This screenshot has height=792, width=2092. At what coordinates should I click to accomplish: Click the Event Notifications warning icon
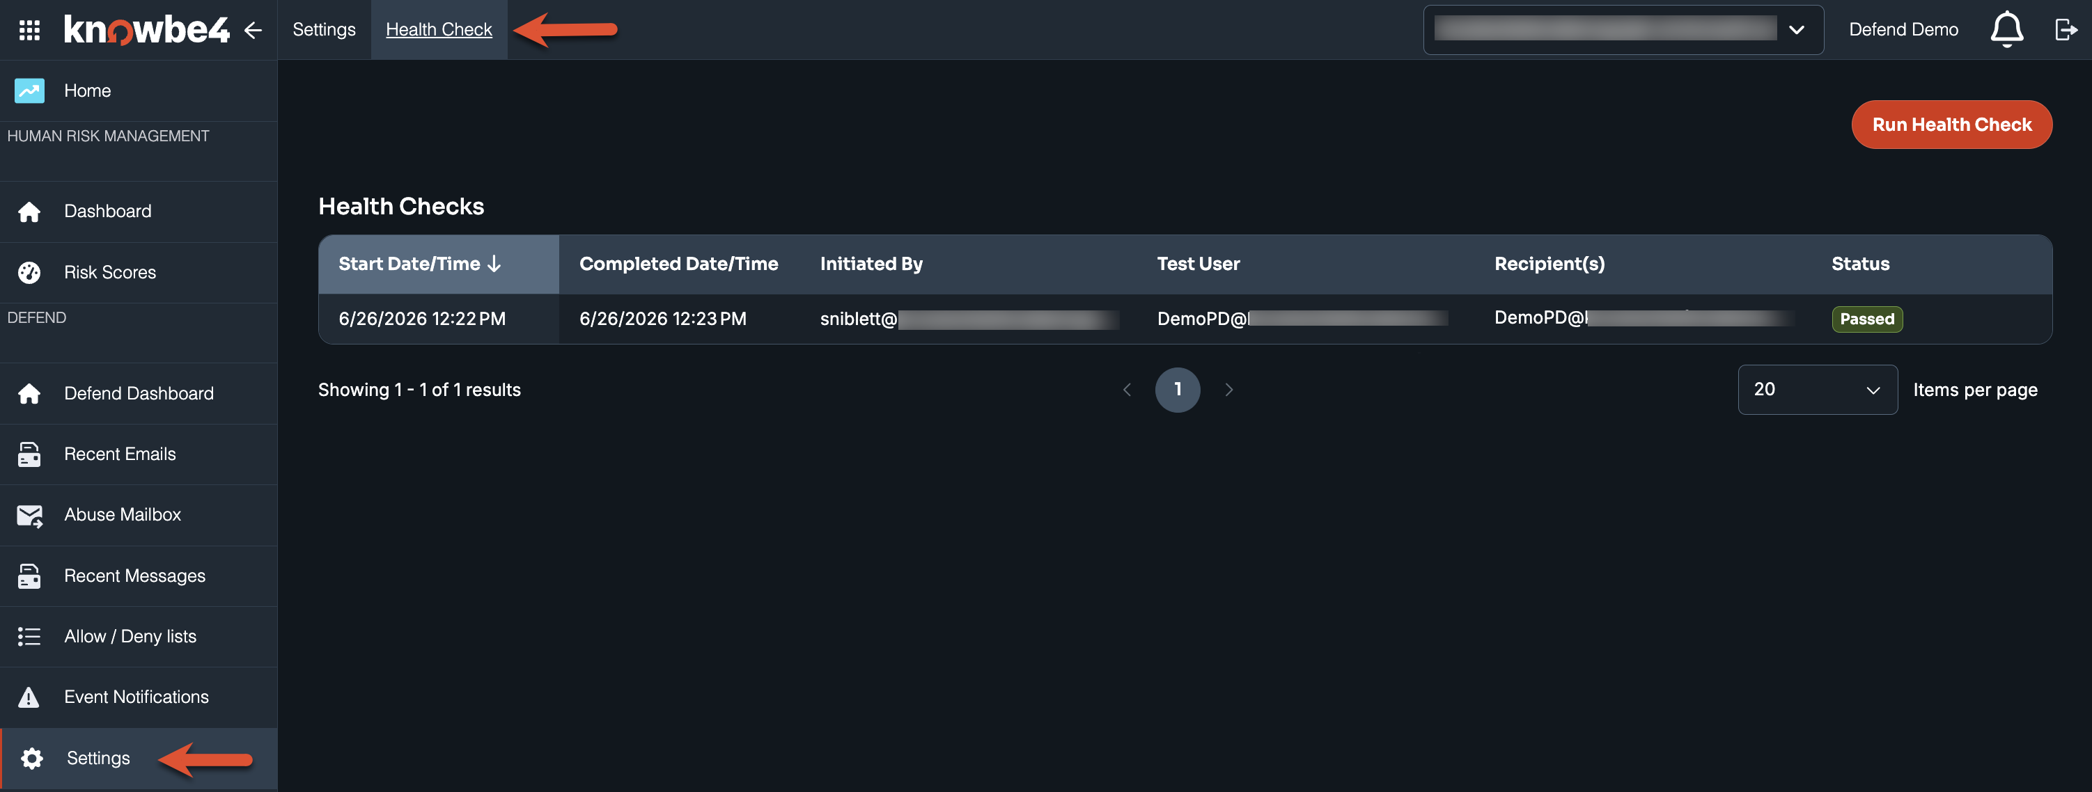[29, 697]
